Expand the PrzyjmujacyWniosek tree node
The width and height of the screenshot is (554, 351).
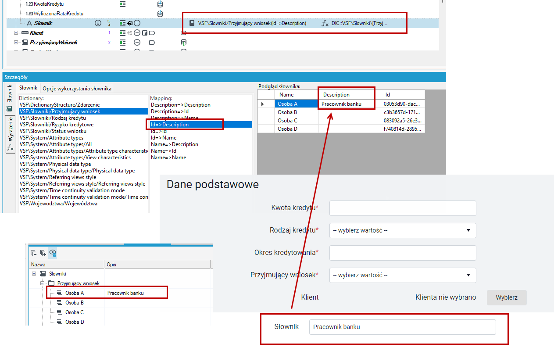(16, 43)
